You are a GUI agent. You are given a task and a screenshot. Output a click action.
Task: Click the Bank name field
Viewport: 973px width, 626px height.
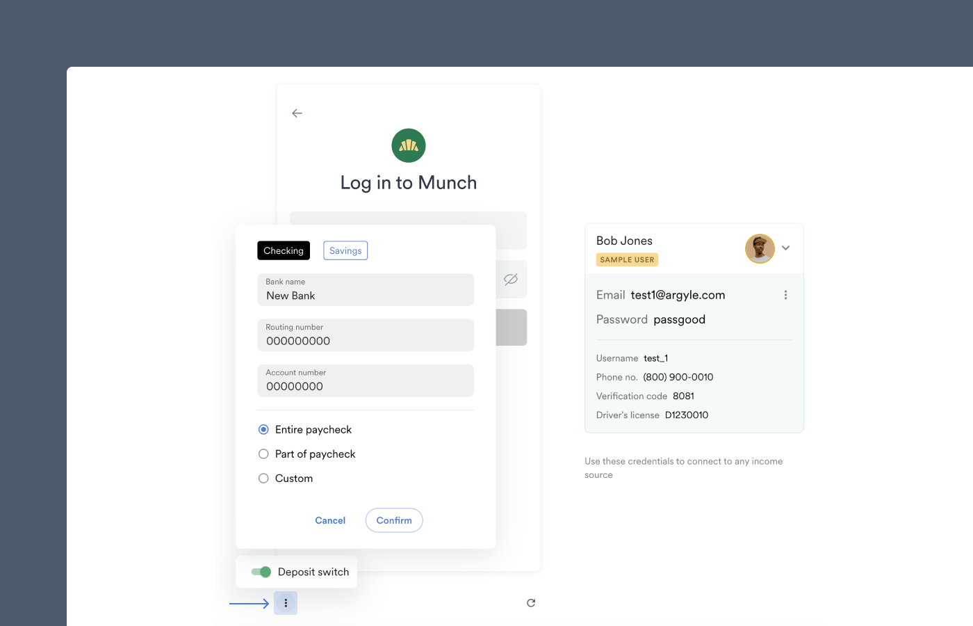366,290
